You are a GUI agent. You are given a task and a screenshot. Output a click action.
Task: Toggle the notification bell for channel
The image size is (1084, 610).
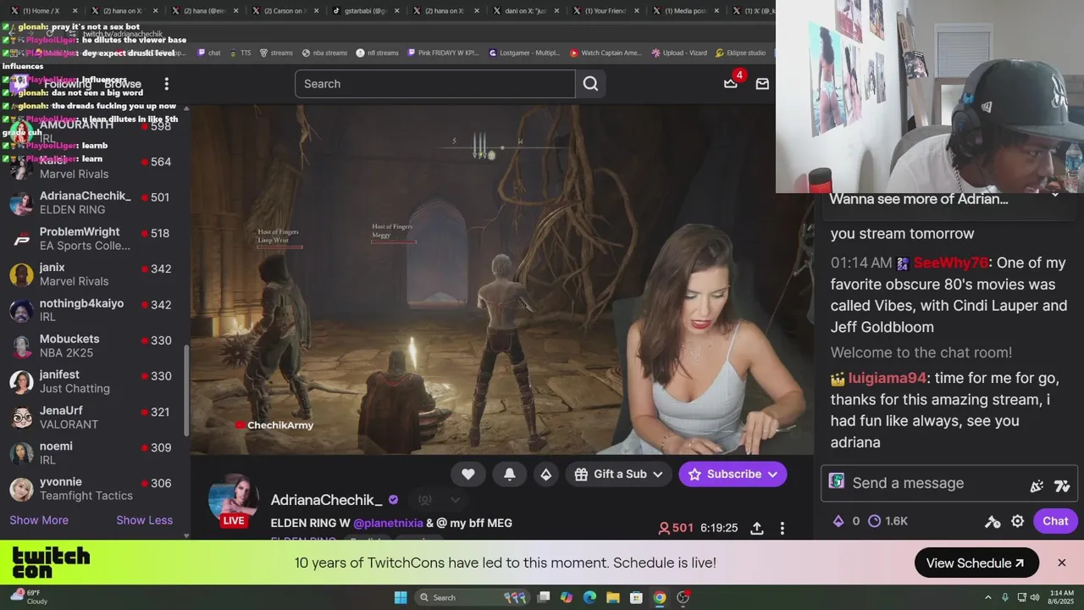pyautogui.click(x=510, y=474)
